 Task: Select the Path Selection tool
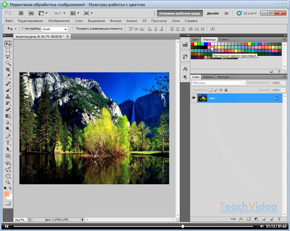pos(8,149)
